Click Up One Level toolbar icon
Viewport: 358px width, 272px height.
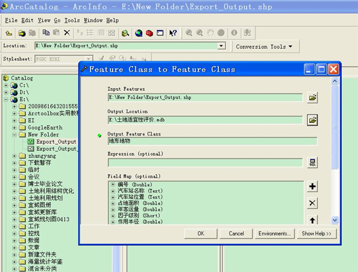pyautogui.click(x=10, y=33)
